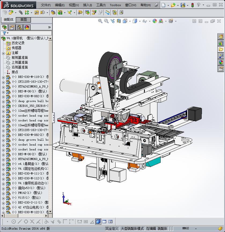Open the 工具(T) menu
This screenshot has width=225, height=232.
[x=101, y=5]
